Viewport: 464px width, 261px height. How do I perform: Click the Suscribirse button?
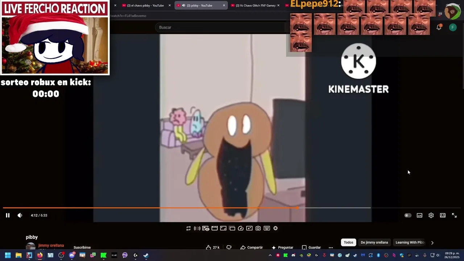82,247
